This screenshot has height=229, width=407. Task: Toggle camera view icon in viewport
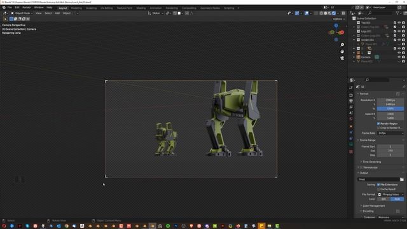[342, 58]
